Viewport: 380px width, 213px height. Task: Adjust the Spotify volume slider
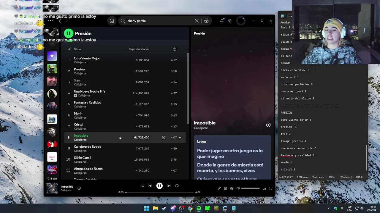[250, 188]
